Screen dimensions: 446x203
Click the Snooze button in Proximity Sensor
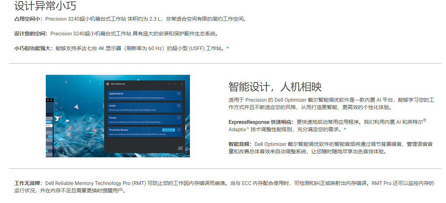(x=168, y=130)
